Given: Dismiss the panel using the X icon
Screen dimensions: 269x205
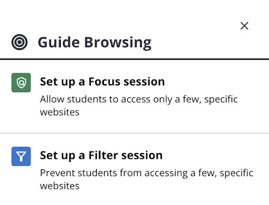Looking at the screenshot, I should coord(244,26).
